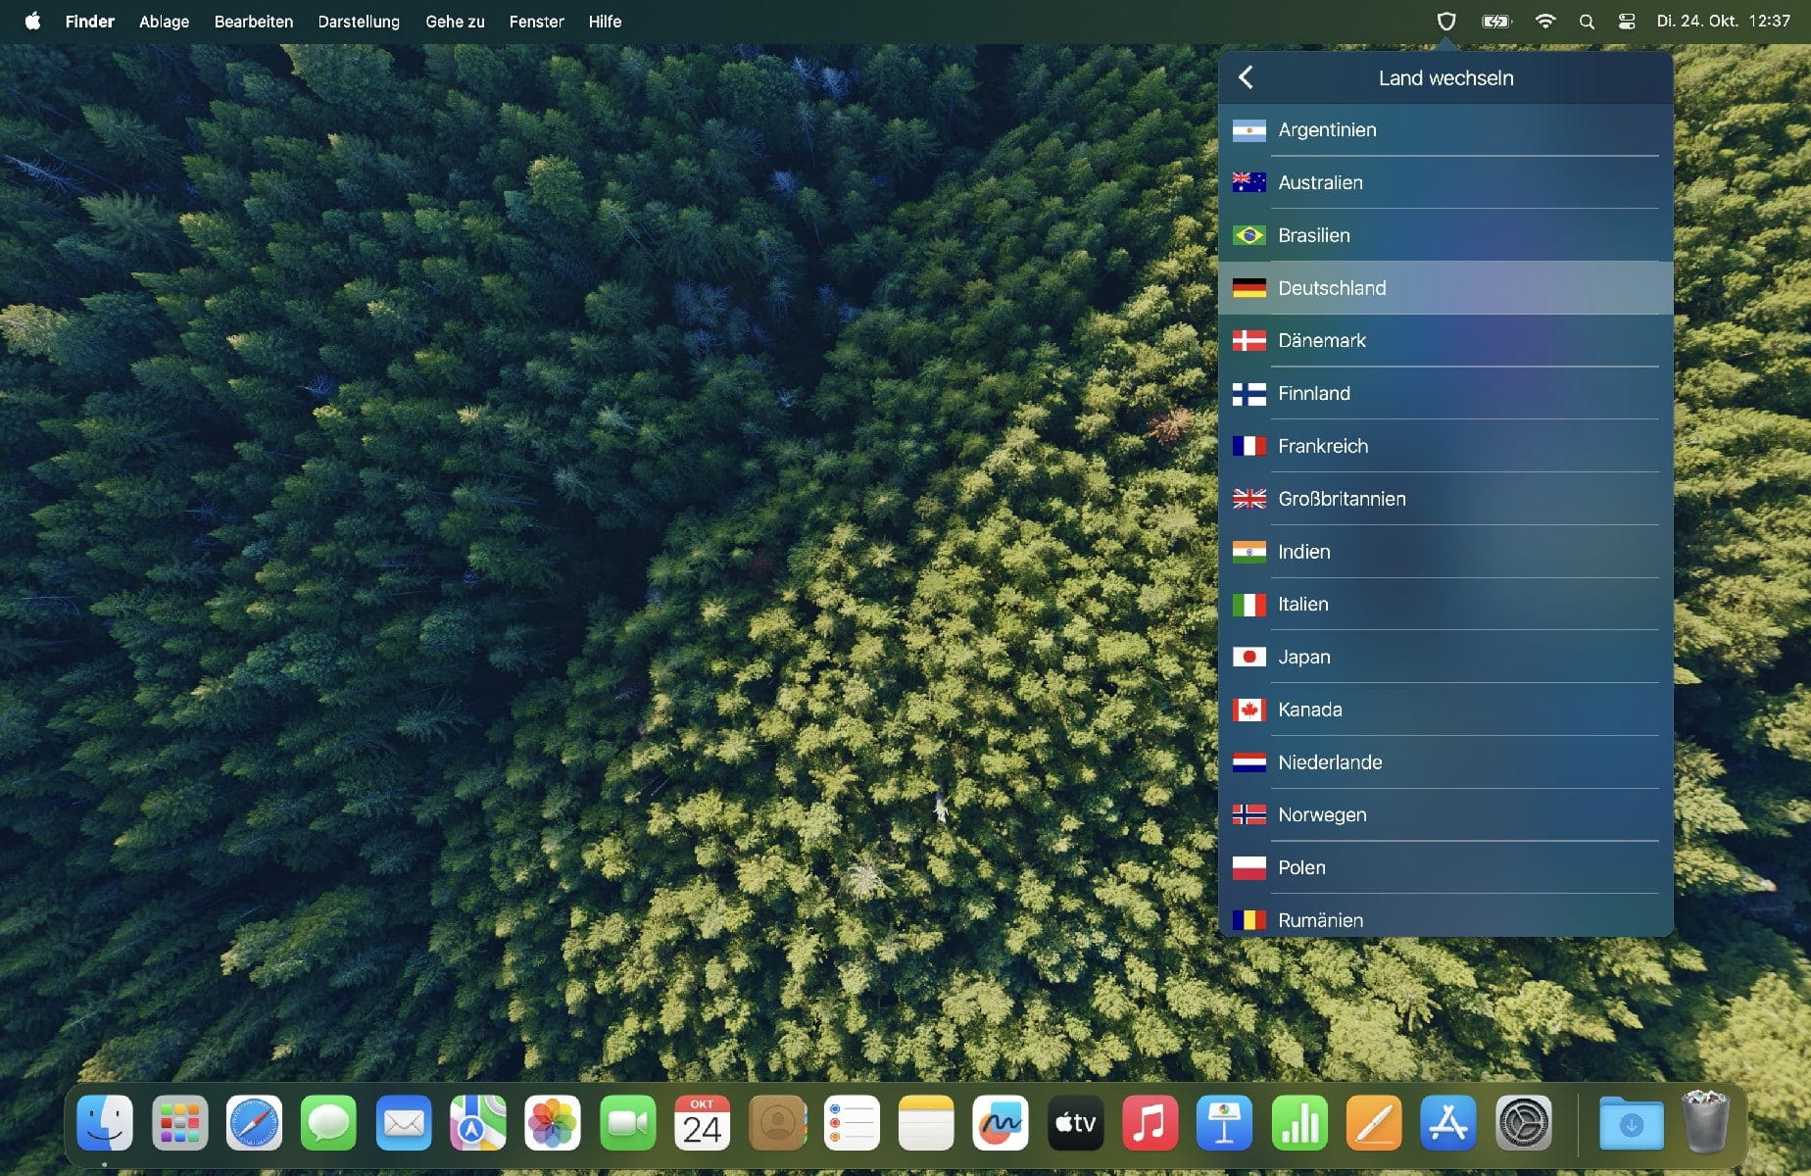Check the battery status icon

(x=1495, y=21)
